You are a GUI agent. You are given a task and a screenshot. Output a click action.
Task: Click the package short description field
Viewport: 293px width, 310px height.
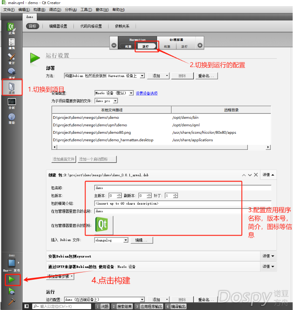183,203
